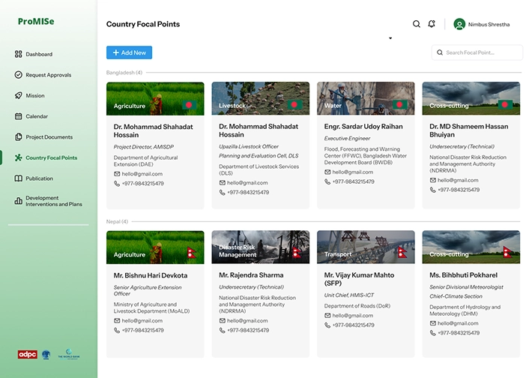Open Development Interventions and Plans menu

53,201
